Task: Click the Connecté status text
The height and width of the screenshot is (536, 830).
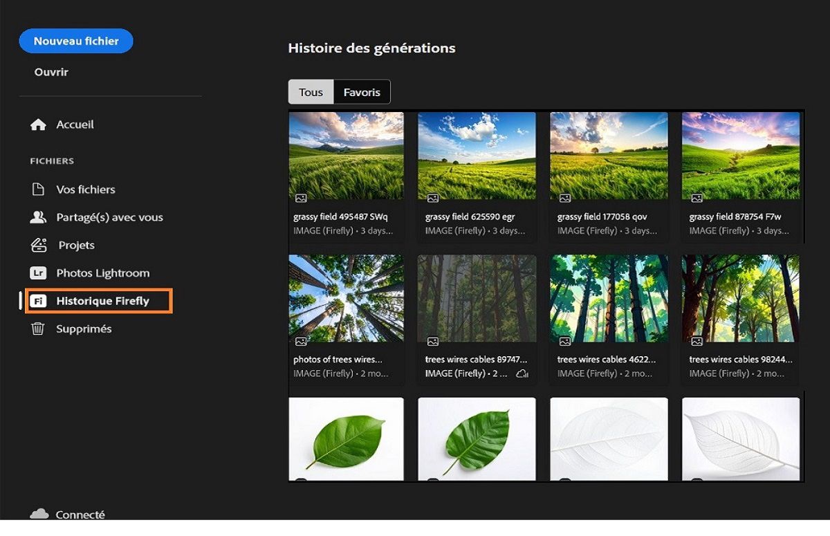Action: point(80,515)
